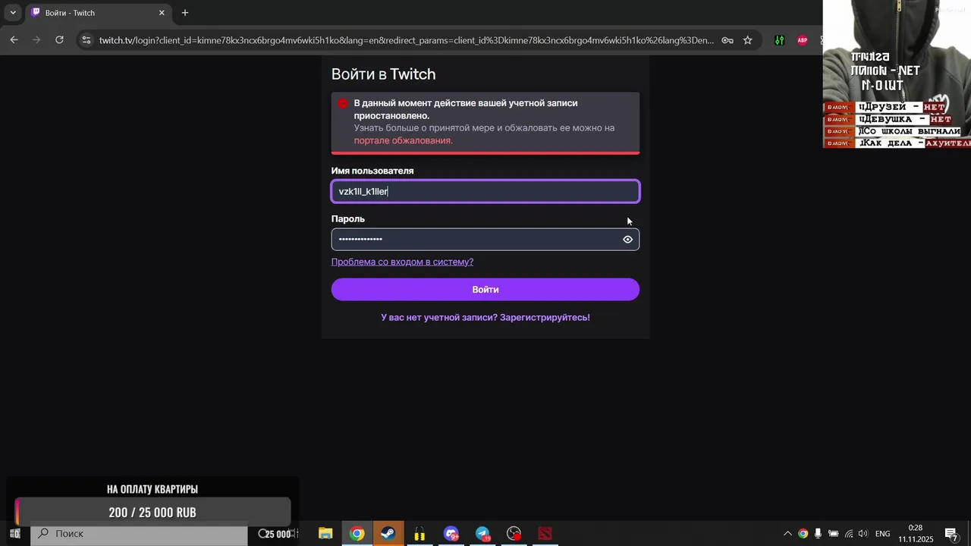This screenshot has width=971, height=546.
Task: Toggle password visibility eye icon
Action: click(627, 240)
